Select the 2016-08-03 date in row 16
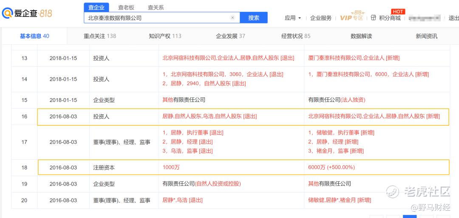 pos(63,116)
